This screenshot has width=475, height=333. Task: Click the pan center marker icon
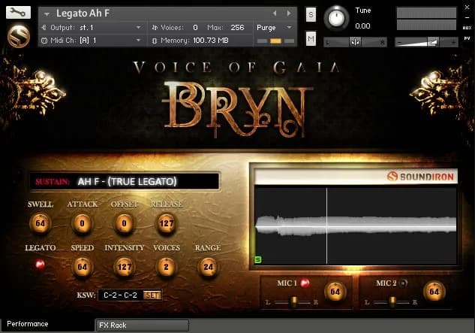[355, 42]
